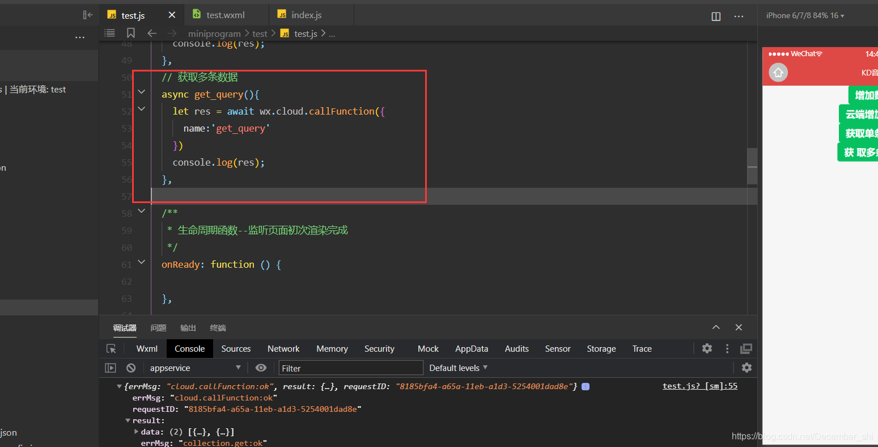
Task: Toggle the live expression eye icon
Action: click(261, 368)
